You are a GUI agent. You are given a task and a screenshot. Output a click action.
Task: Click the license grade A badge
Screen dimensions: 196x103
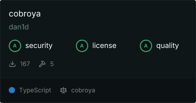point(82,46)
